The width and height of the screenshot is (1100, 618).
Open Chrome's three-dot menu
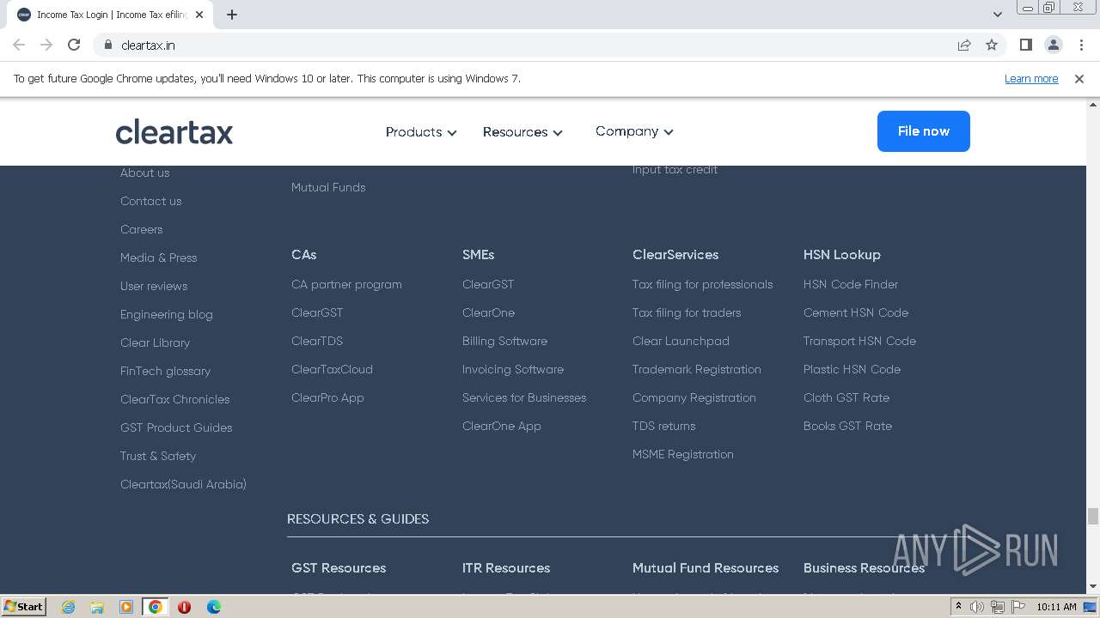click(1080, 45)
